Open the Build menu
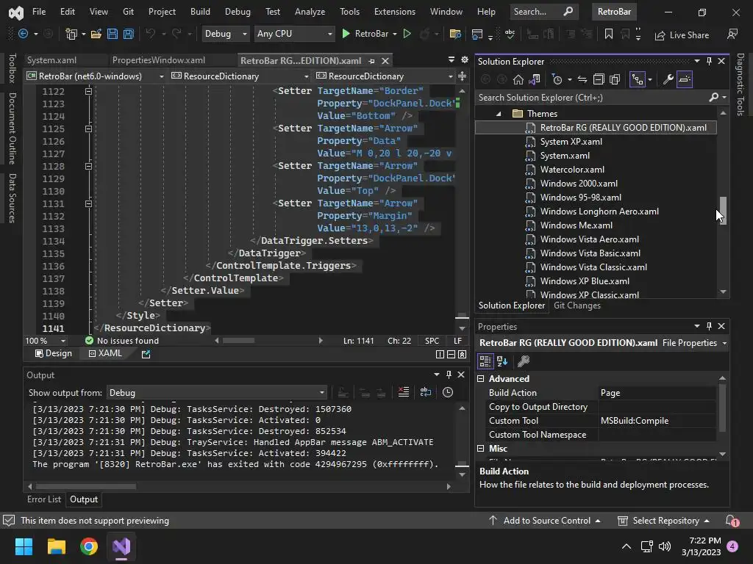The height and width of the screenshot is (564, 753). [199, 12]
